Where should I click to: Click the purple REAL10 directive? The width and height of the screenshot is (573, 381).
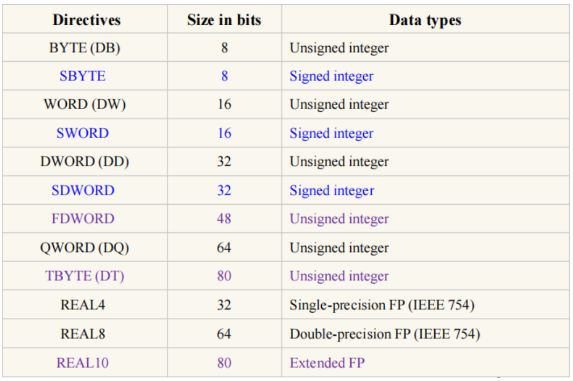tap(82, 363)
